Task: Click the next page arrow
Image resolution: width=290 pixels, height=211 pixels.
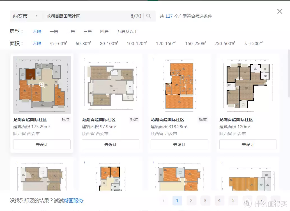Action: click(x=275, y=200)
